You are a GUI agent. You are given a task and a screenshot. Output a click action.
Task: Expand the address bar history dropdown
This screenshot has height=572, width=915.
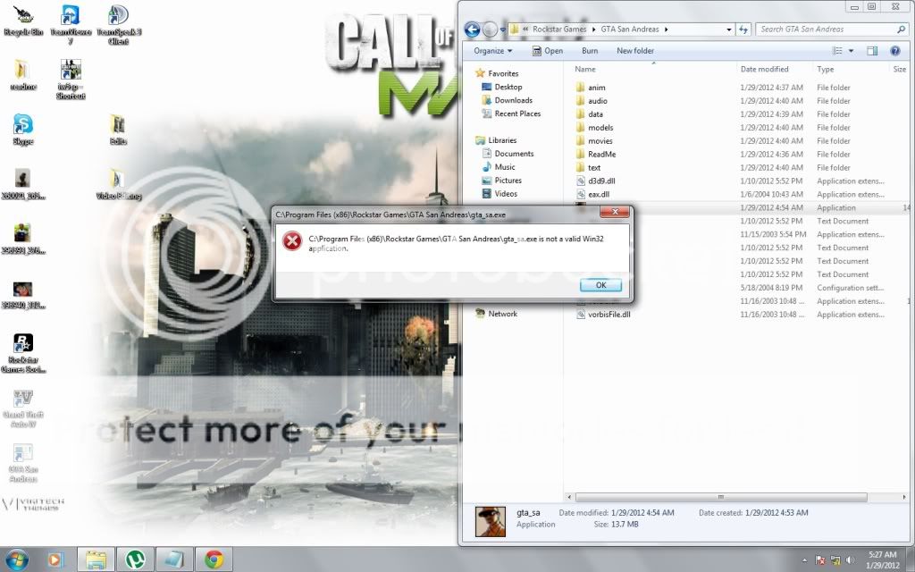pos(729,29)
